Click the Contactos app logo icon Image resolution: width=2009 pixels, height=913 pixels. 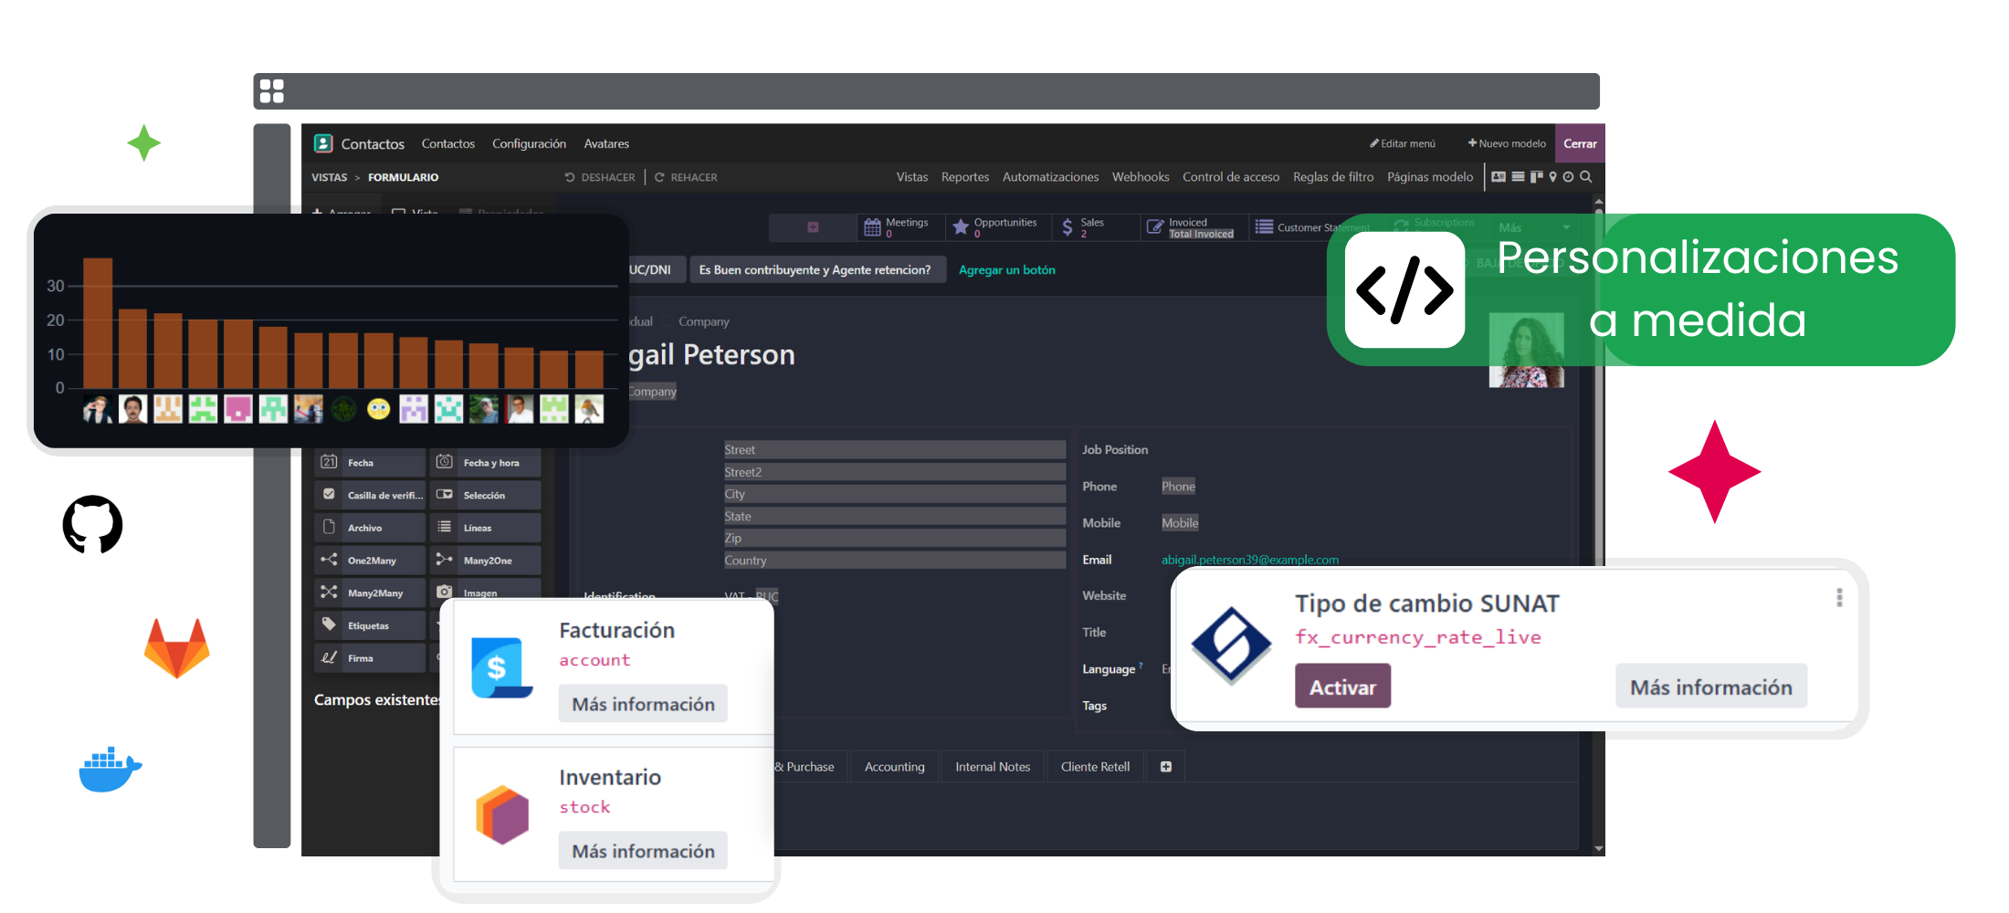click(323, 143)
